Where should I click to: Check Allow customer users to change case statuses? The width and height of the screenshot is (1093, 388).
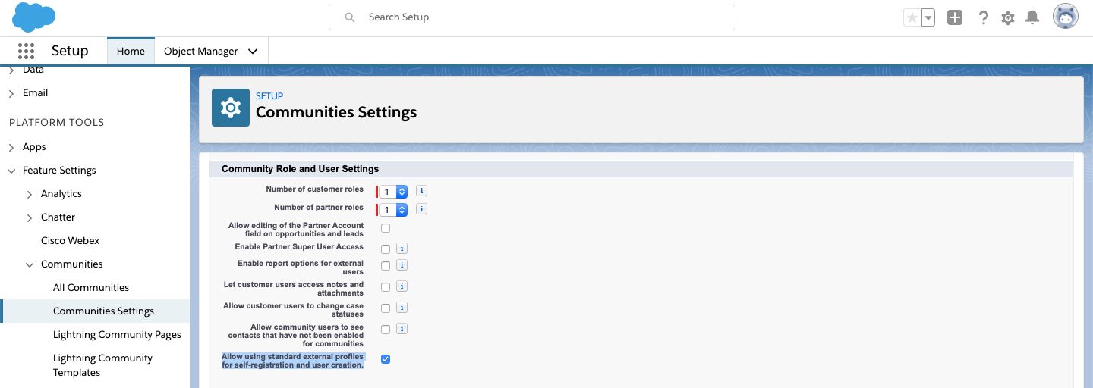click(x=386, y=308)
